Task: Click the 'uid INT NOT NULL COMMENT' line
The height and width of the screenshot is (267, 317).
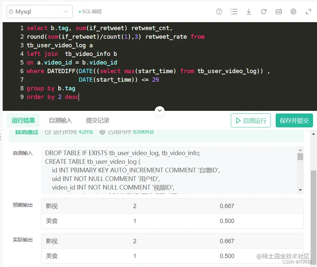Action: (106, 179)
